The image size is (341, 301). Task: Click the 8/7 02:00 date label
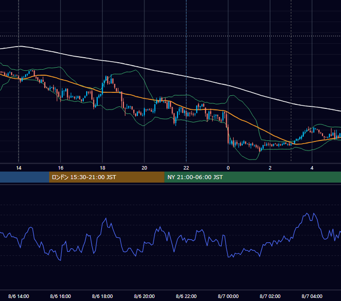(270, 296)
